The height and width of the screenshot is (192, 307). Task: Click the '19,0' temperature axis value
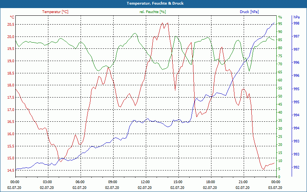(x=11, y=61)
